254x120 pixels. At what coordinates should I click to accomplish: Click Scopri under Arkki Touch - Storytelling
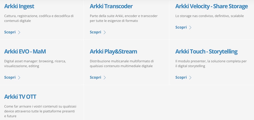pos(181,78)
